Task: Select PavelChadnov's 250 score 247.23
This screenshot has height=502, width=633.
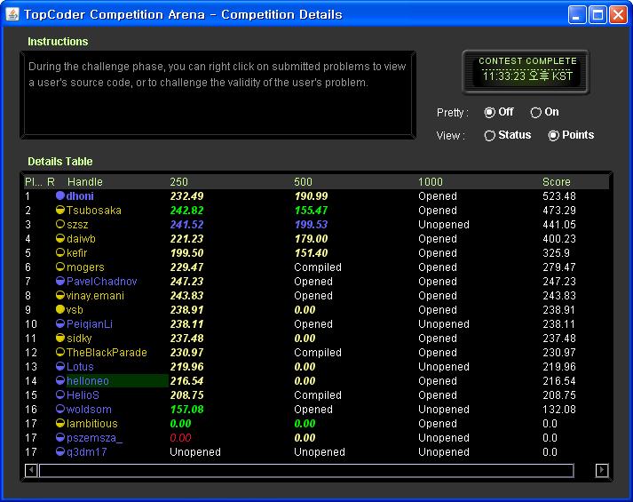Action: tap(186, 282)
